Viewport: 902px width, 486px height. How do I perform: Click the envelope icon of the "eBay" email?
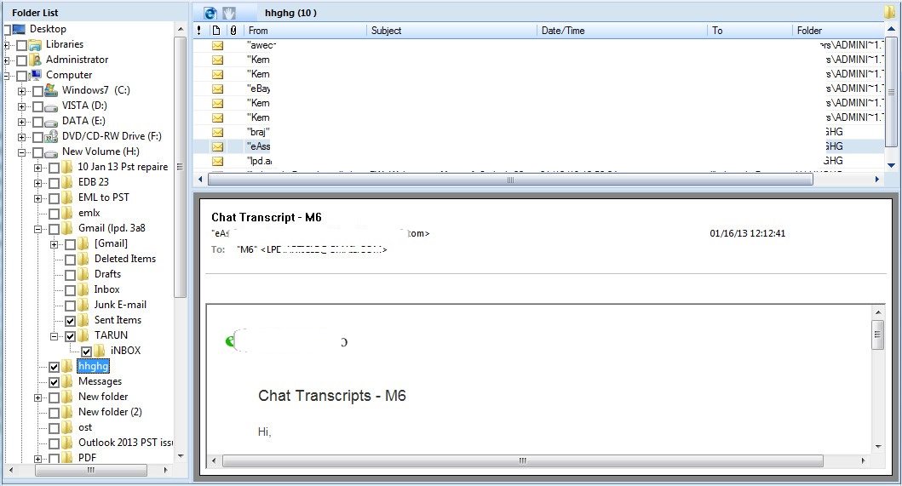217,89
